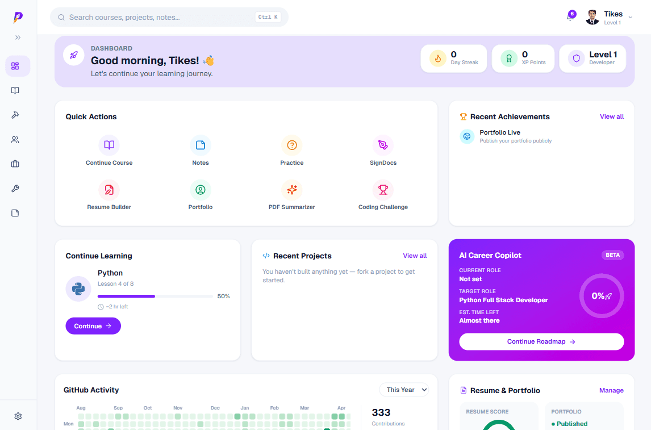Open the Dashboard grid icon in sidebar

(x=15, y=66)
